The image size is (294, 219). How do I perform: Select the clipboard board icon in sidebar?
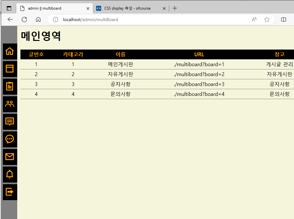click(x=10, y=86)
